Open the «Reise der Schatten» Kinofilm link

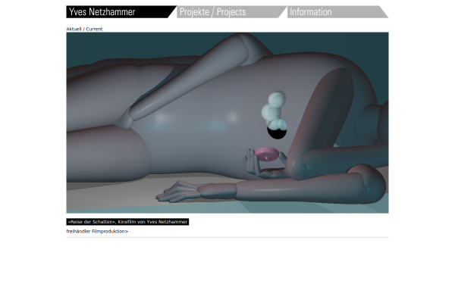point(127,222)
